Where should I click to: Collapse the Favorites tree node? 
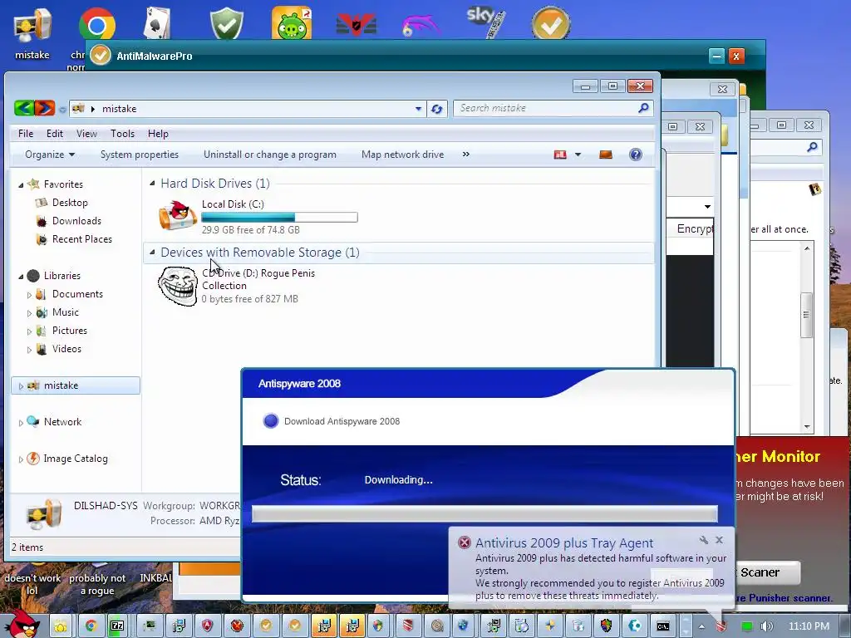coord(21,185)
